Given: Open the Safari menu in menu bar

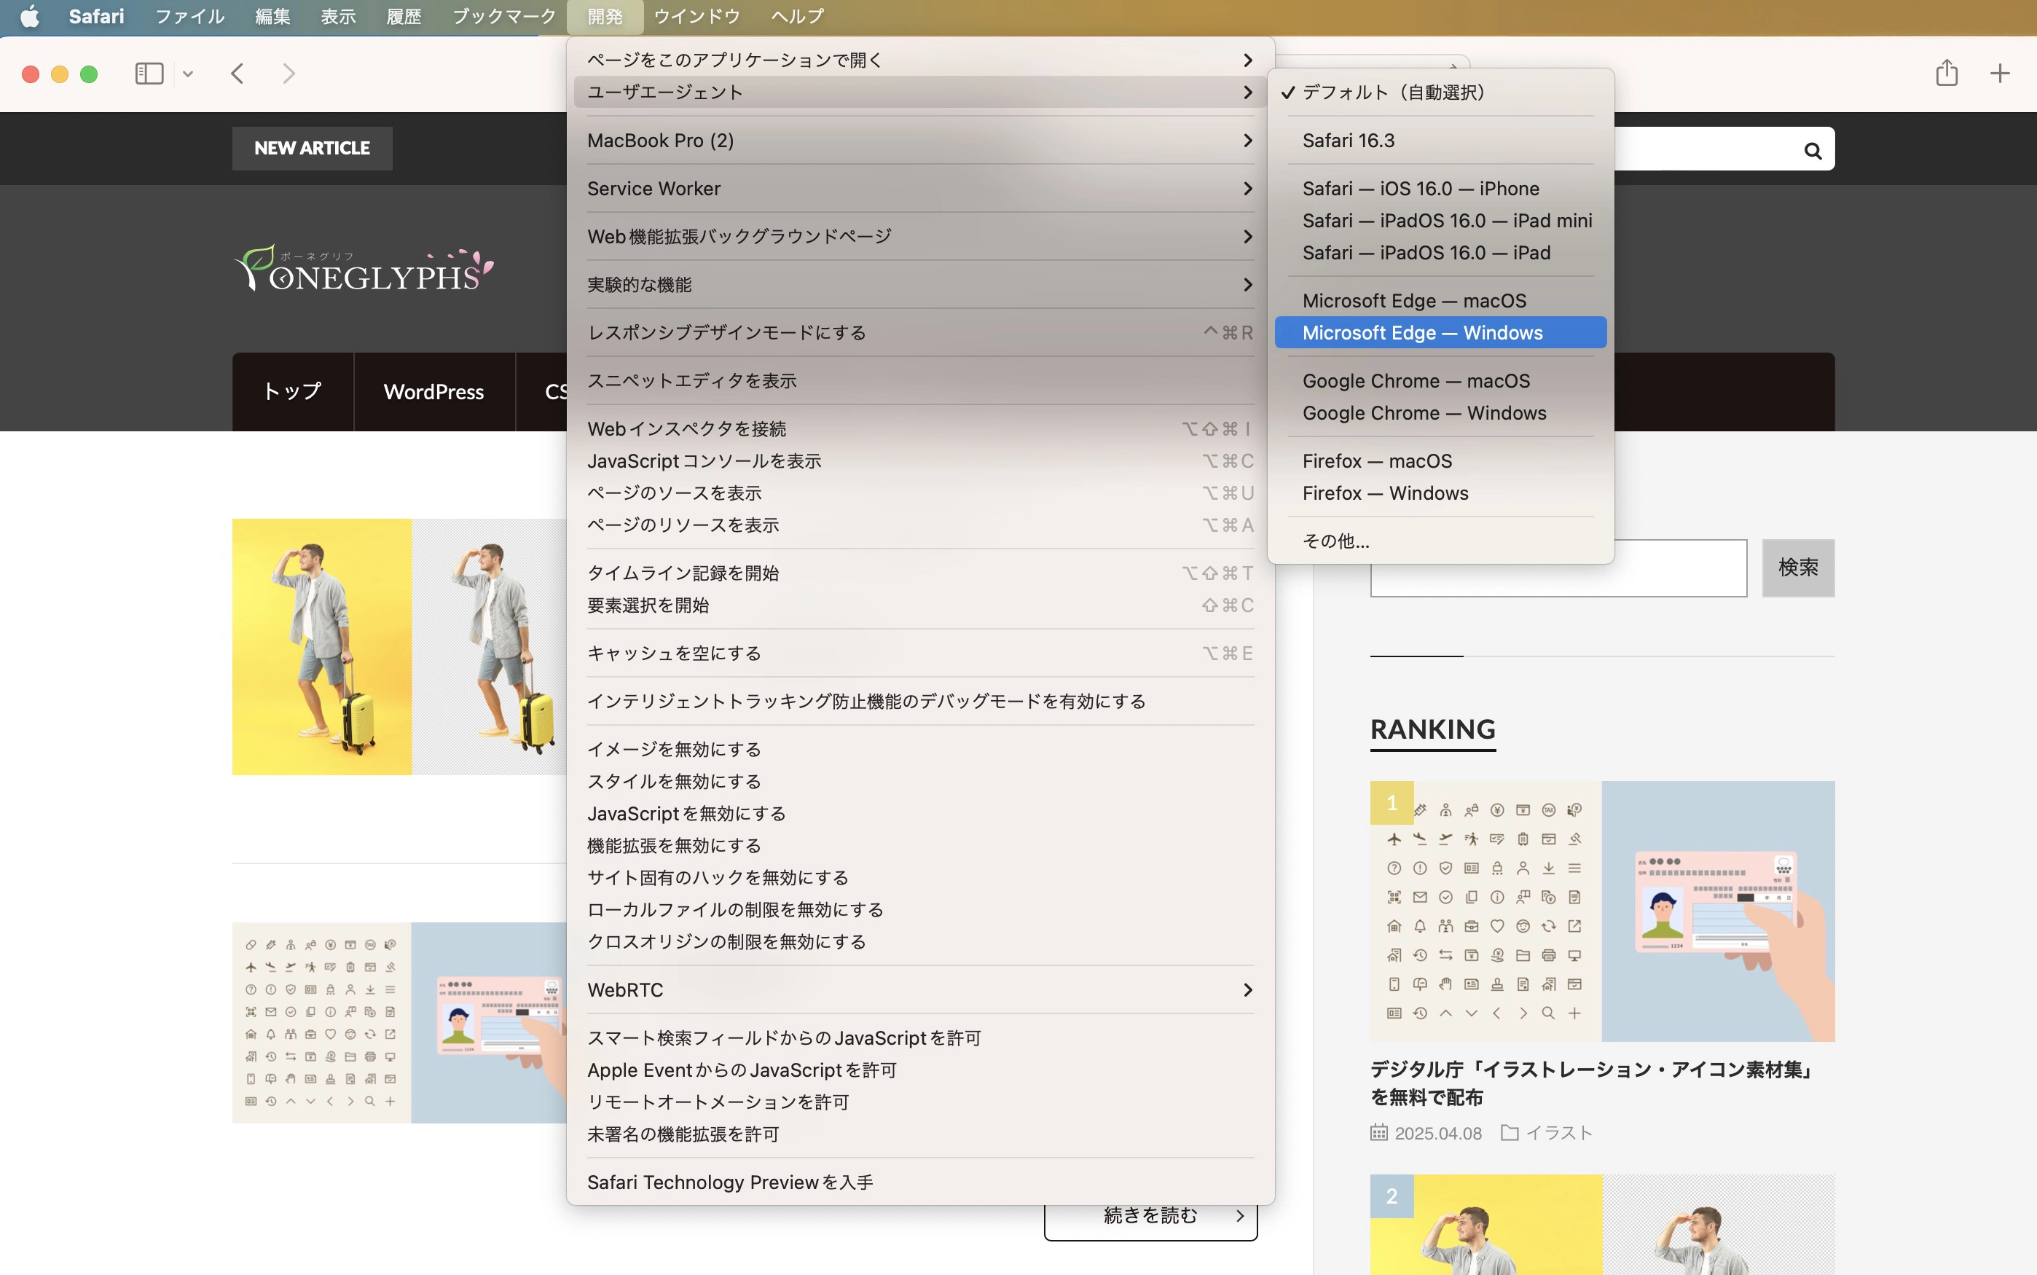Looking at the screenshot, I should tap(96, 17).
